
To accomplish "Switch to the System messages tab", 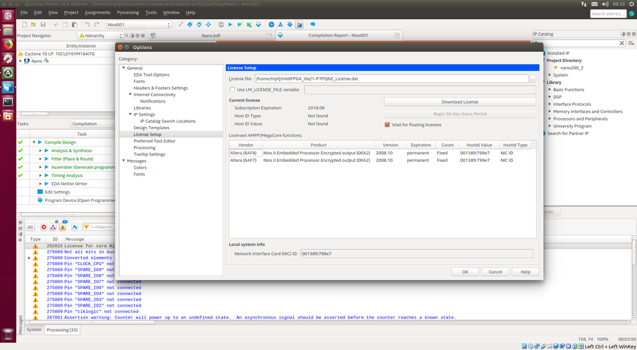I will point(34,330).
